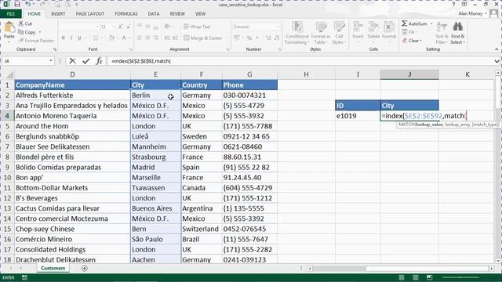Select all cells via corner triangle
Screen dimensions: 502x282
click(9, 75)
